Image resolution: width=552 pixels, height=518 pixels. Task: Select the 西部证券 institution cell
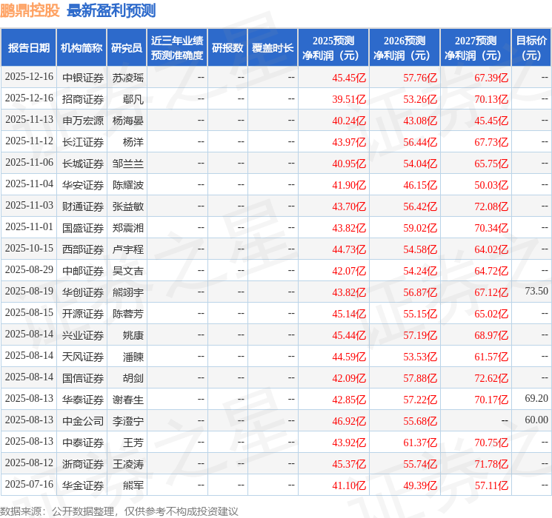tap(83, 249)
